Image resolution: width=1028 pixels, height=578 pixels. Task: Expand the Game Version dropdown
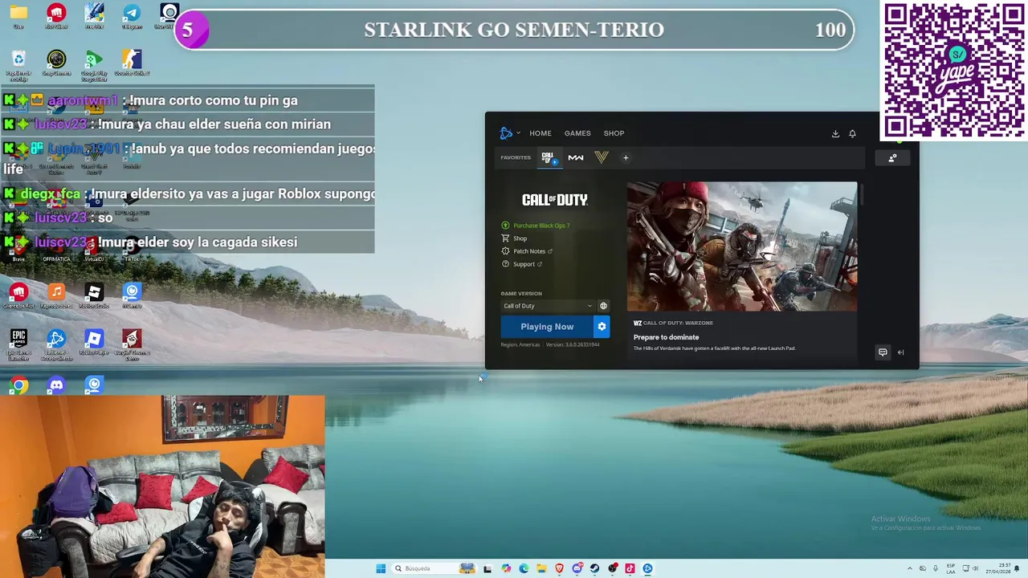tap(547, 306)
